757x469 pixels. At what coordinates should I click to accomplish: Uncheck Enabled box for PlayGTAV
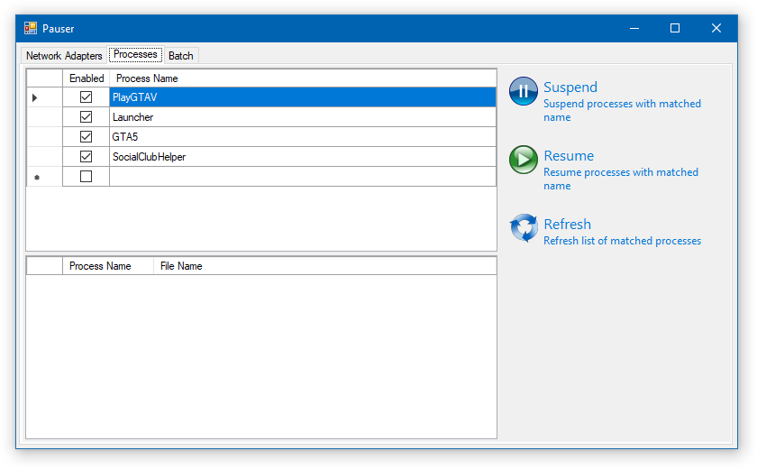tap(86, 97)
